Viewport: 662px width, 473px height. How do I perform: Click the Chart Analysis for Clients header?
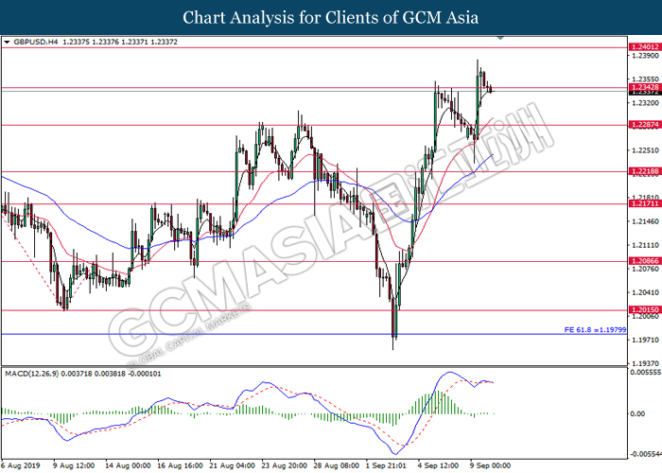[331, 18]
